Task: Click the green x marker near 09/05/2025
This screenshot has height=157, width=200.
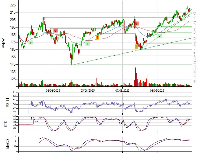Action: pos(159,36)
